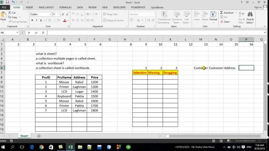
Task: Click the Copy icon
Action: tap(10, 17)
